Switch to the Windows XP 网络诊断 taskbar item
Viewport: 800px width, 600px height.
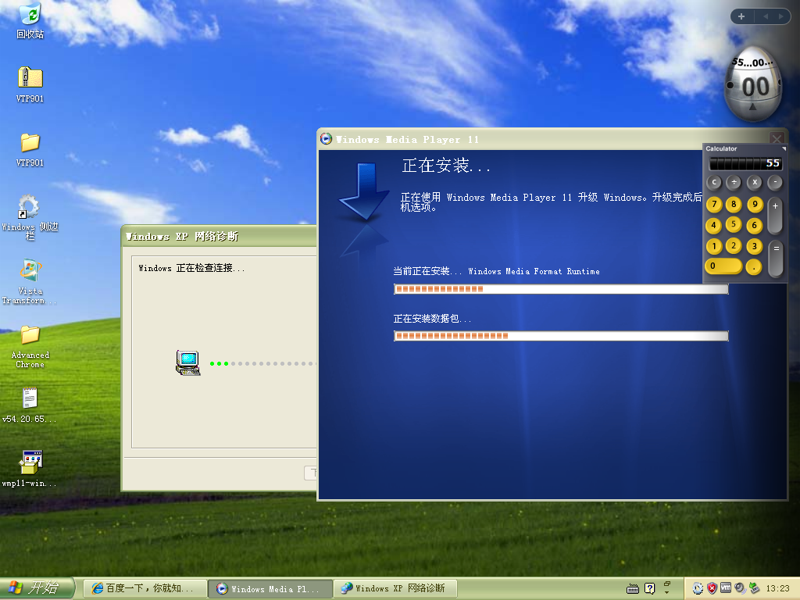coord(395,588)
